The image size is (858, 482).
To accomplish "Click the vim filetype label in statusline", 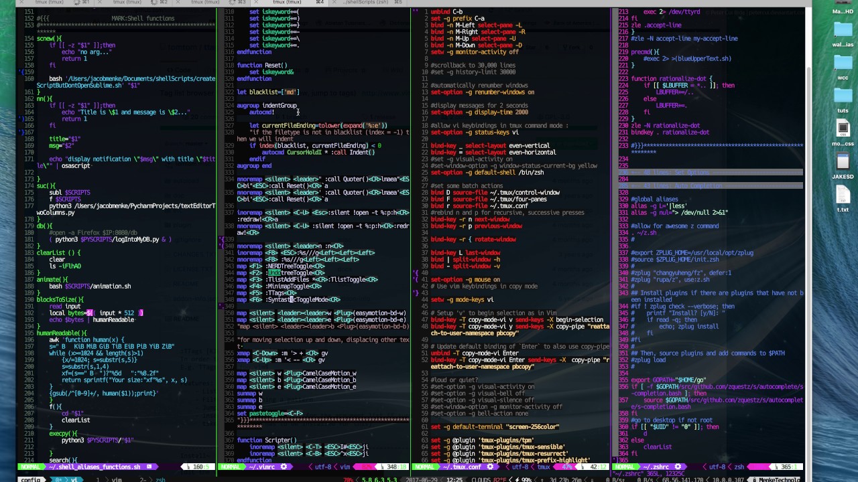I will click(x=345, y=467).
